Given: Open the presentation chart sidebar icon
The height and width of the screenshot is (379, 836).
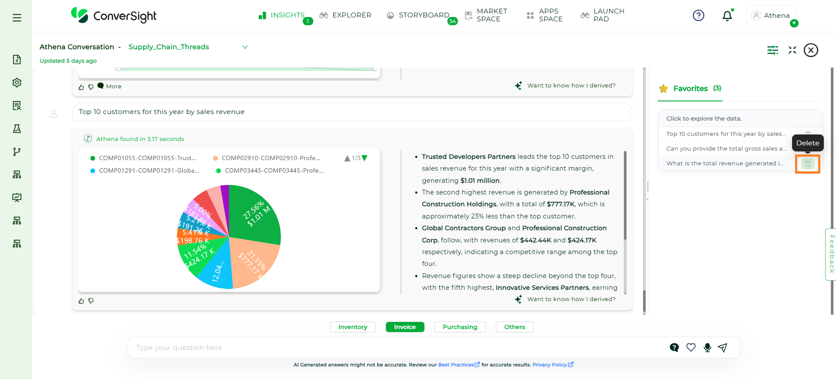Looking at the screenshot, I should click(17, 198).
